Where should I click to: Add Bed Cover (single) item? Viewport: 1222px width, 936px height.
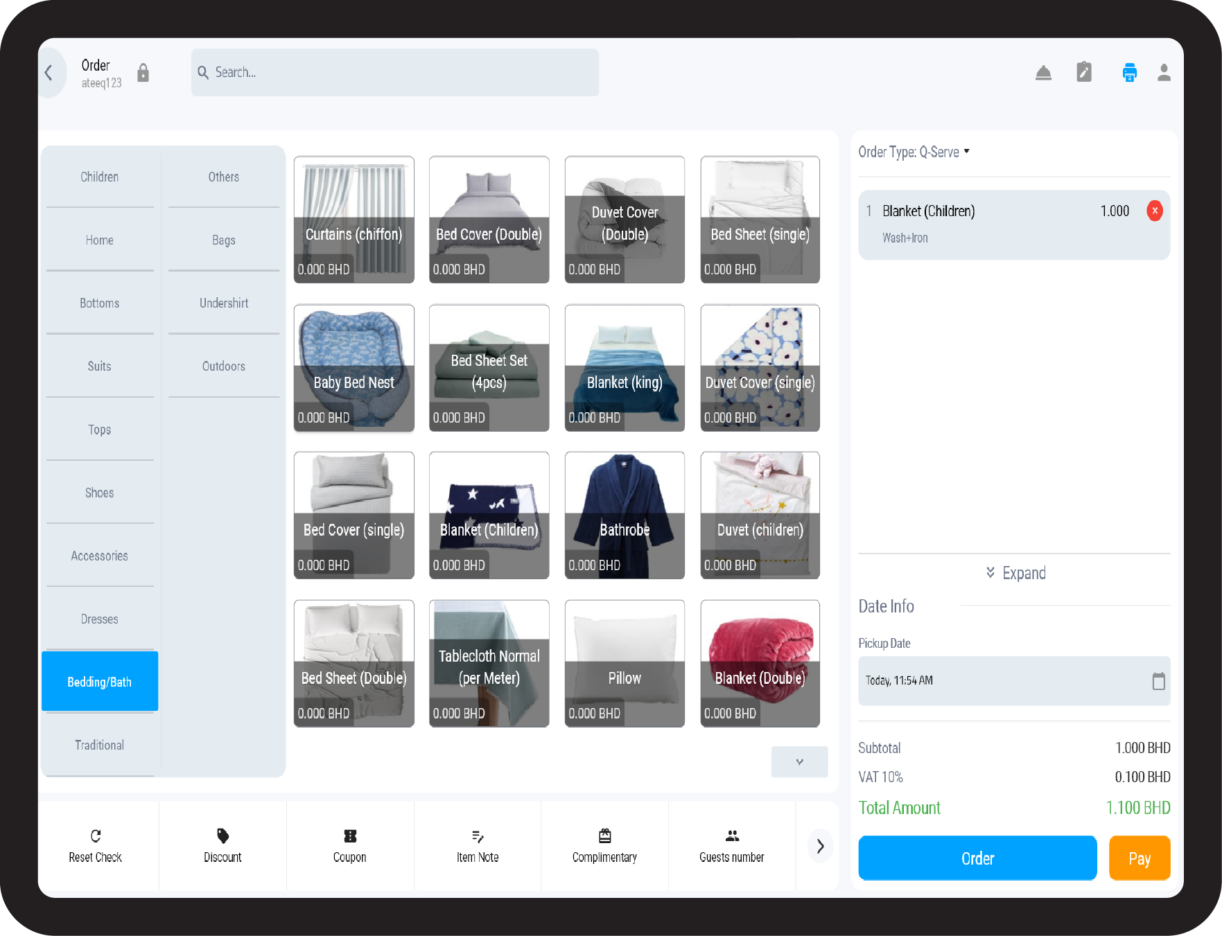click(x=353, y=515)
